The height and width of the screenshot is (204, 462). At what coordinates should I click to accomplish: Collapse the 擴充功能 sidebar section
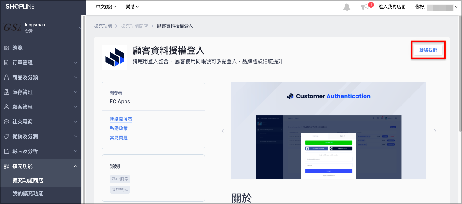click(x=41, y=166)
